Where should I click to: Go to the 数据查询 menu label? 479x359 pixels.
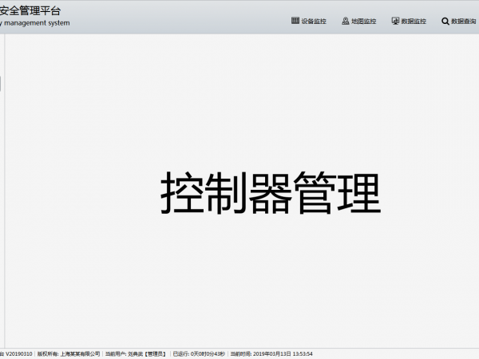tap(463, 21)
